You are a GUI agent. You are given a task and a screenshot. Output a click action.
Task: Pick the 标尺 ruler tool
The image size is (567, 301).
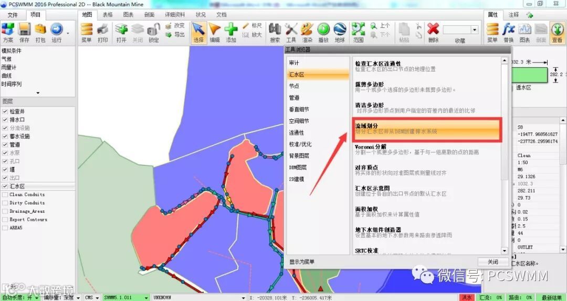252,26
